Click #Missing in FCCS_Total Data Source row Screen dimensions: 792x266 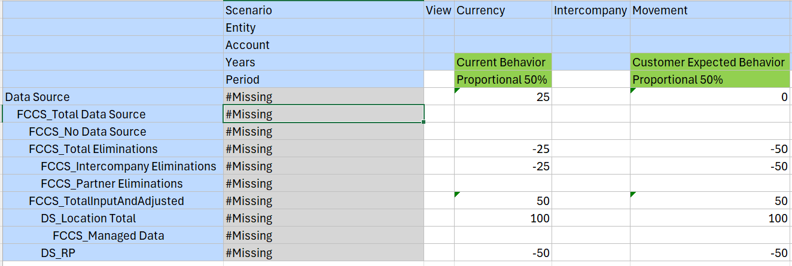tap(324, 114)
